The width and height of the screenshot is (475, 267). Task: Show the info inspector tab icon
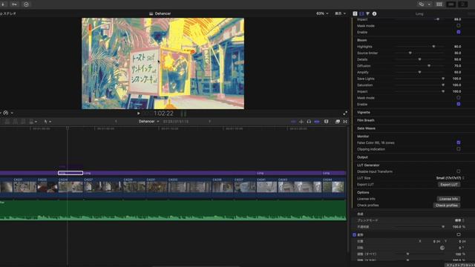[374, 13]
